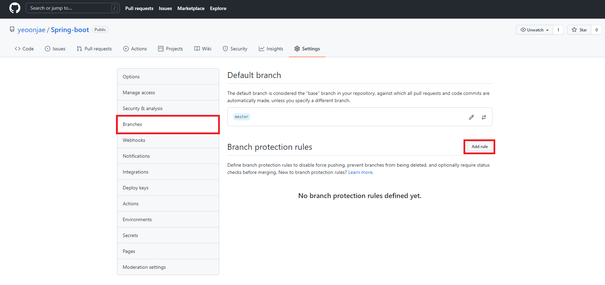The width and height of the screenshot is (605, 285).
Task: Switch default branch using arrows icon
Action: click(x=484, y=117)
